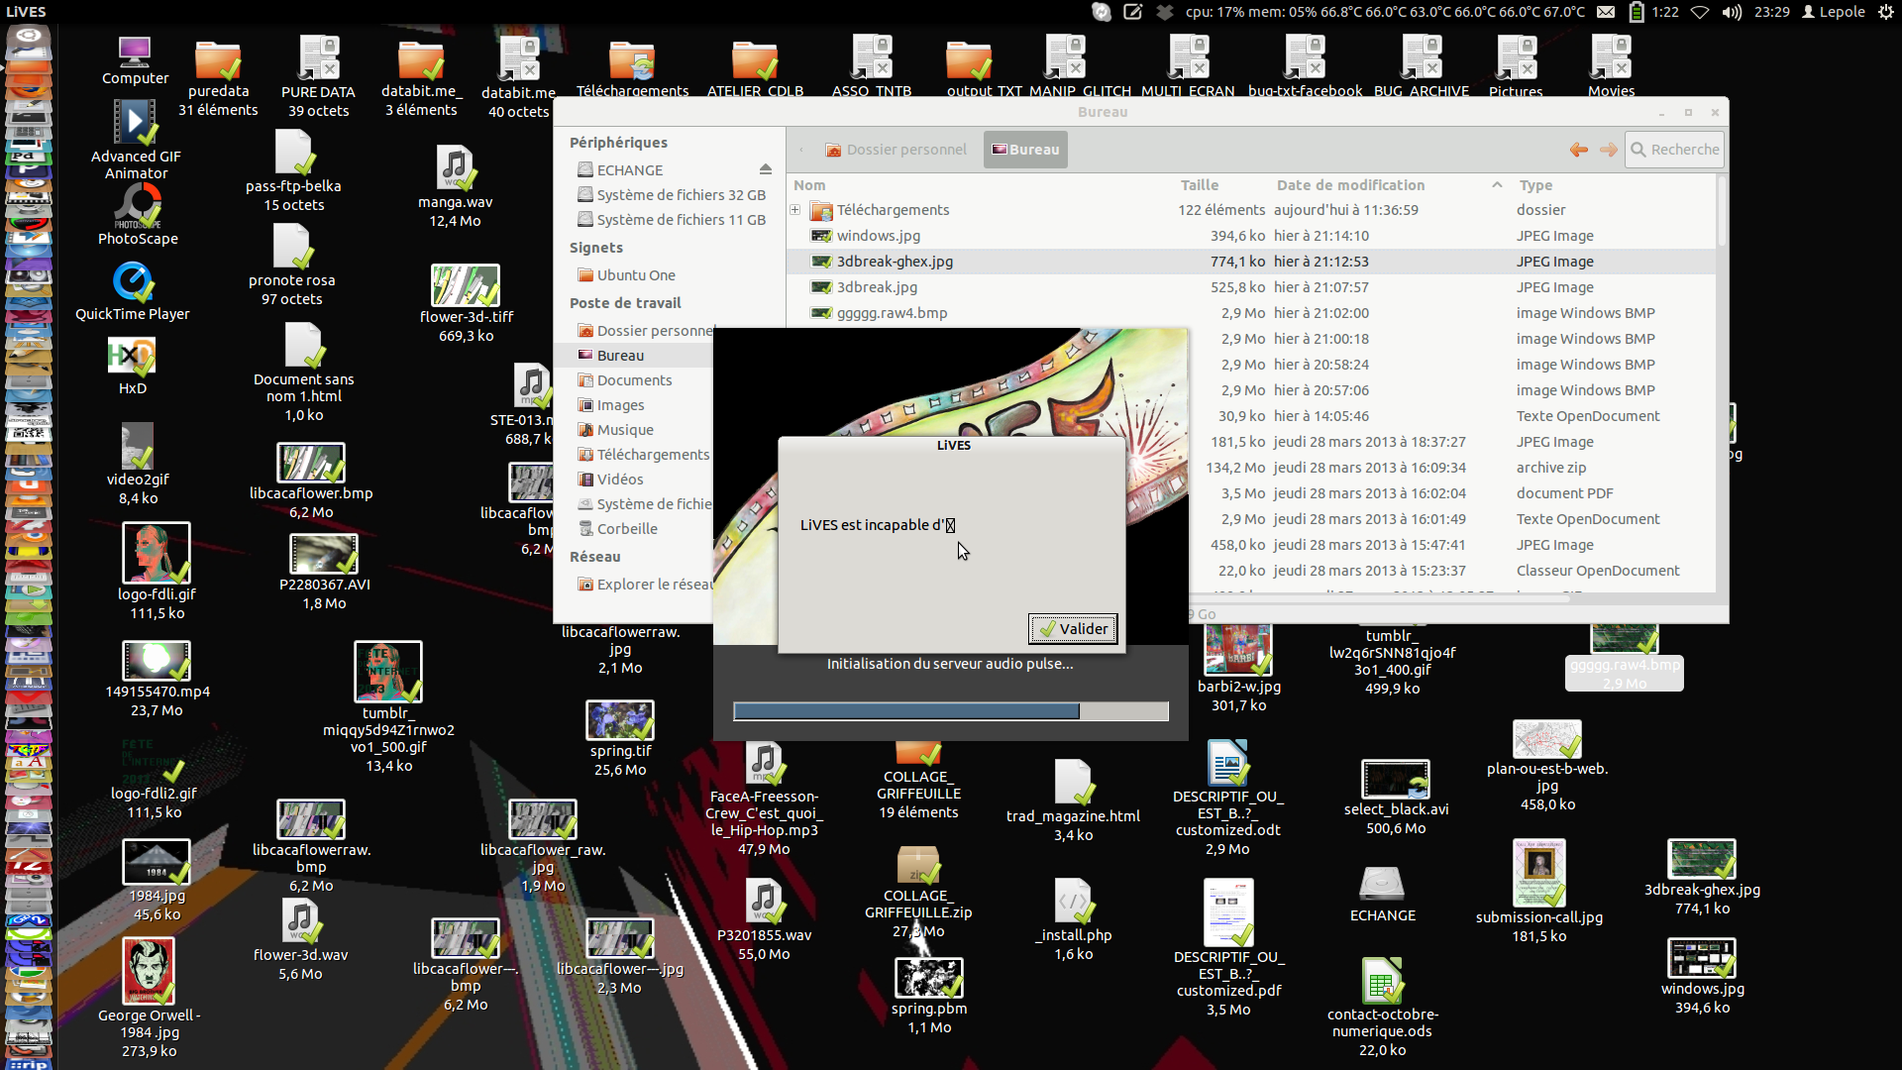
Task: Click the forward arrow in file manager
Action: tap(1608, 150)
